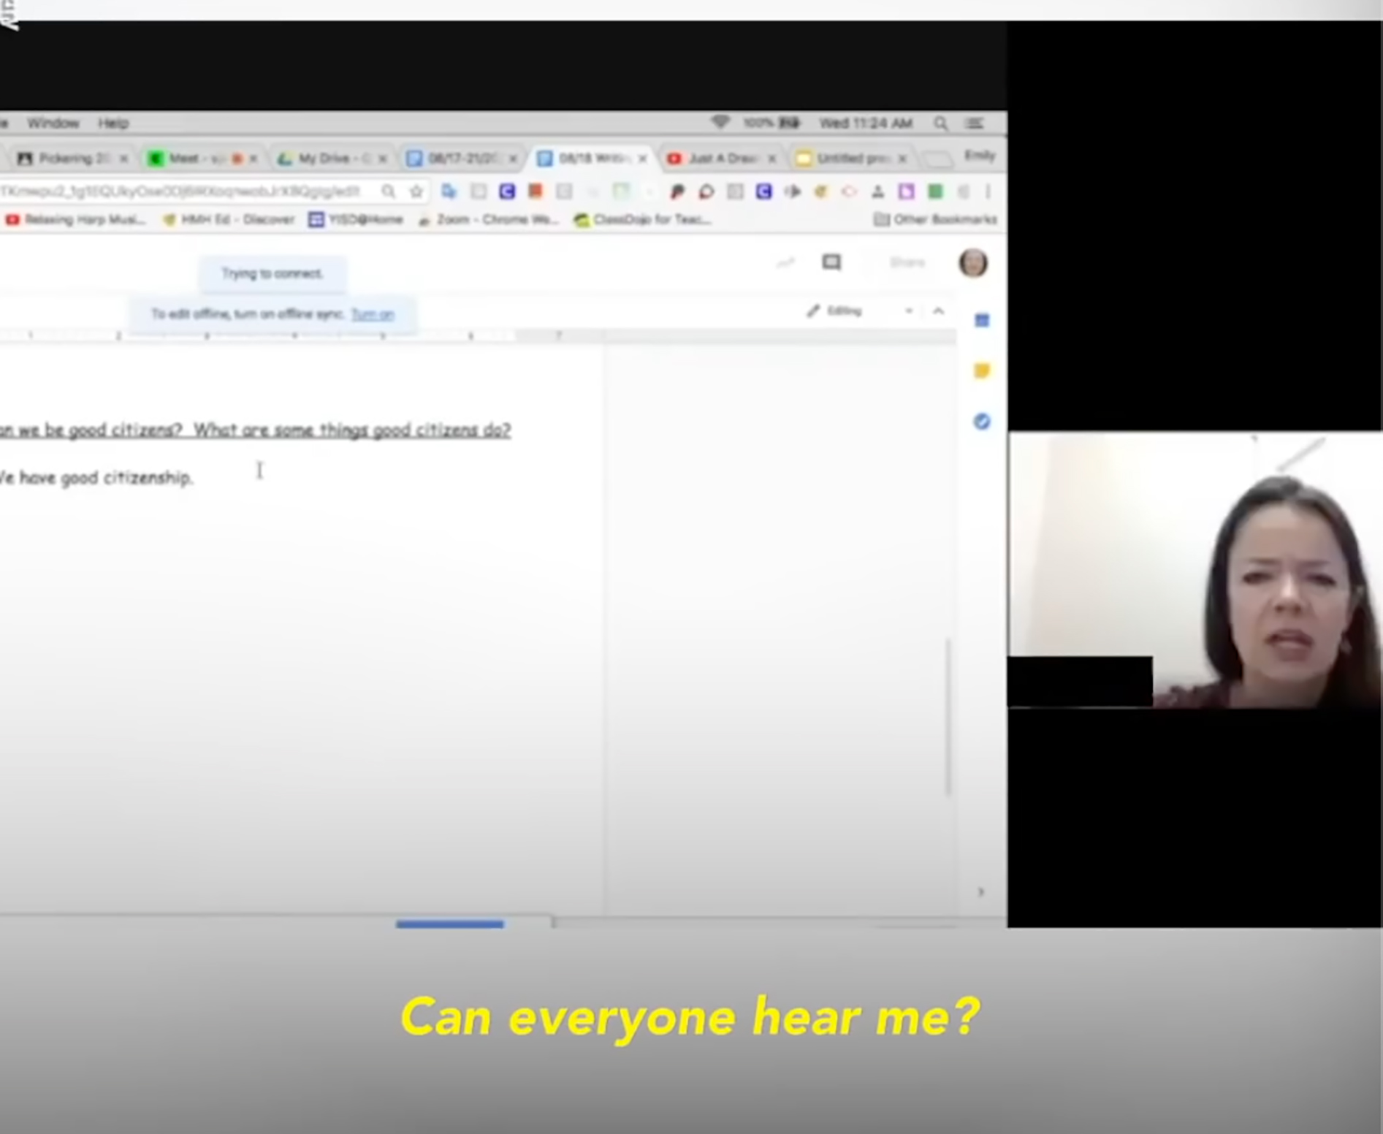Screen dimensions: 1383x1134
Task: Open the Chrome three-dot menu
Action: point(988,191)
